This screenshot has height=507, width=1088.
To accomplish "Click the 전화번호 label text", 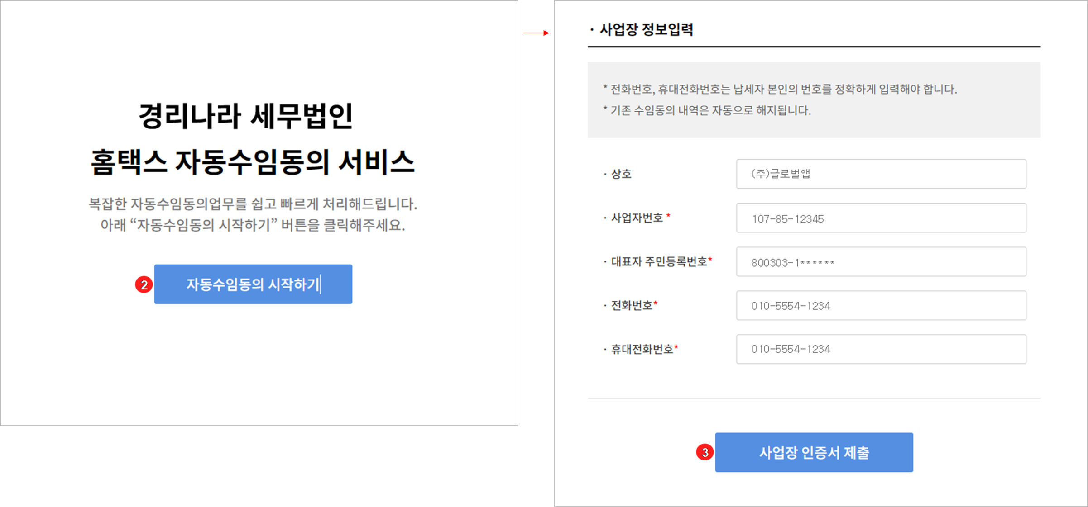I will coord(632,306).
